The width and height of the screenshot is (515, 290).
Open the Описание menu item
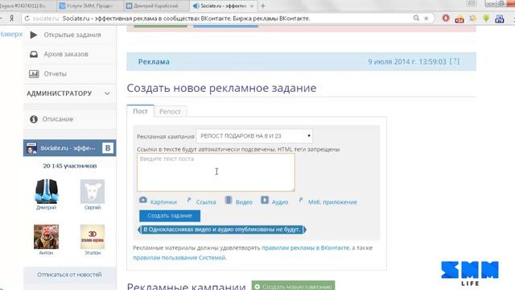pos(57,119)
